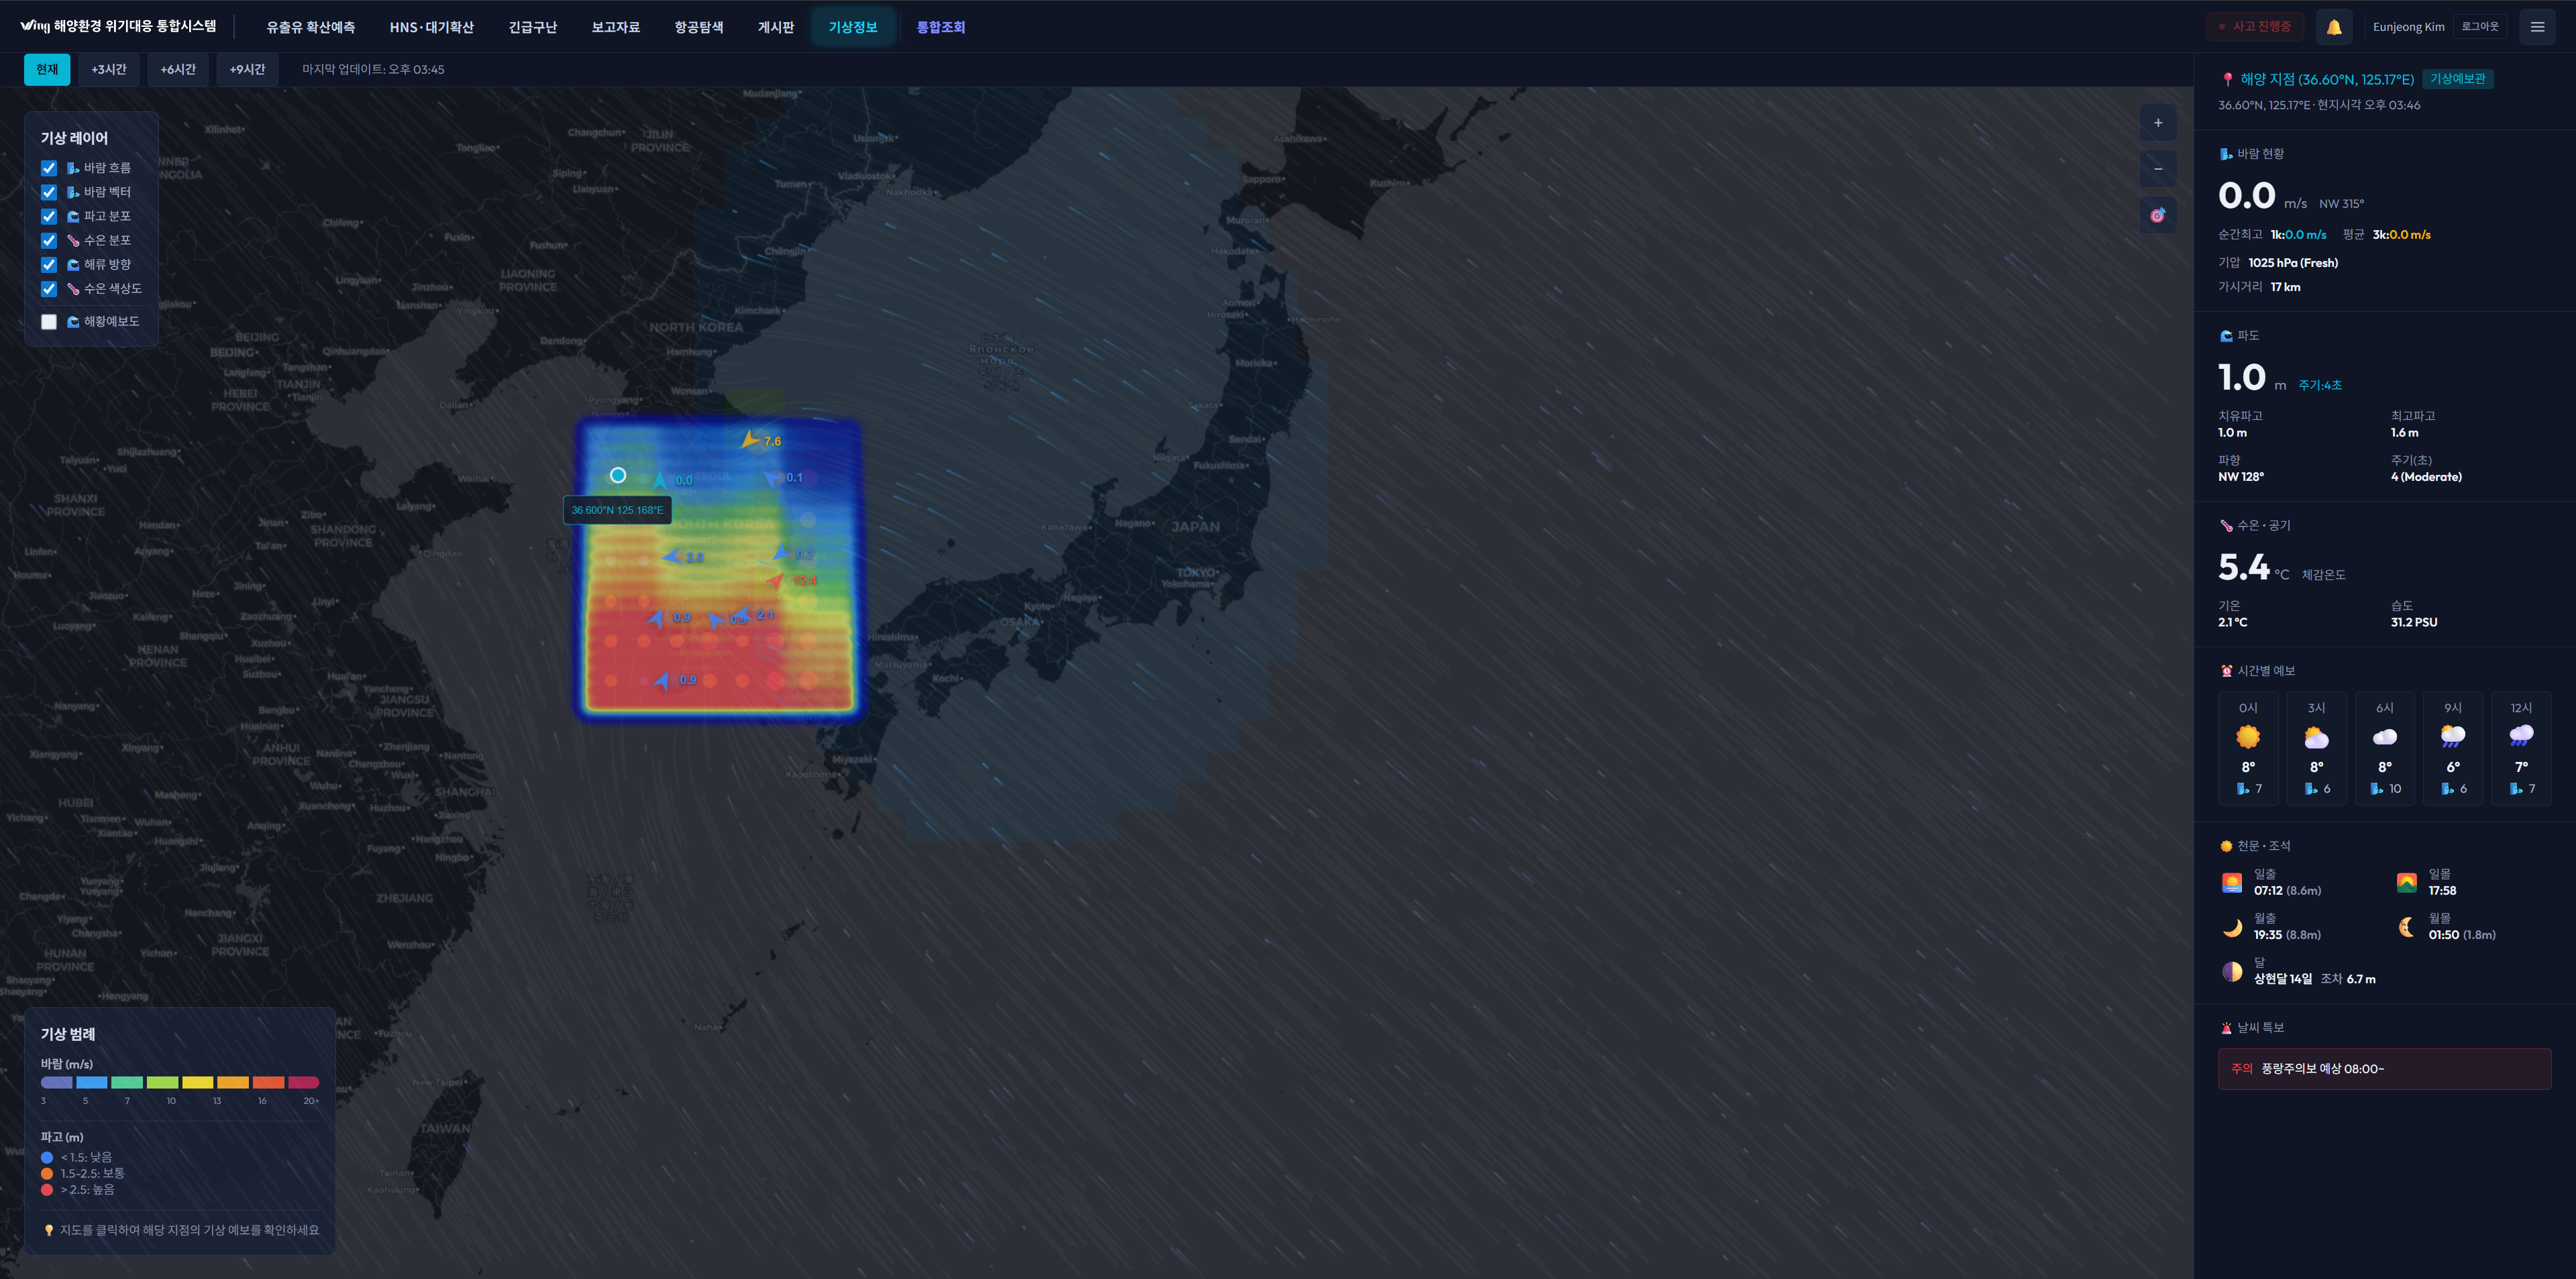The height and width of the screenshot is (1279, 2576).
Task: Toggle the 파고 분포 layer checkbox
Action: (49, 216)
